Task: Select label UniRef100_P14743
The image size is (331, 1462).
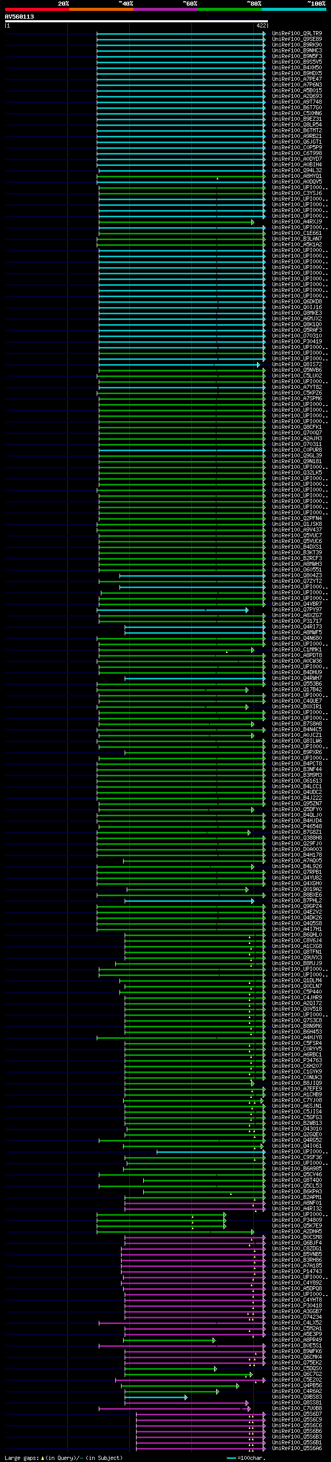Action: (x=297, y=1271)
